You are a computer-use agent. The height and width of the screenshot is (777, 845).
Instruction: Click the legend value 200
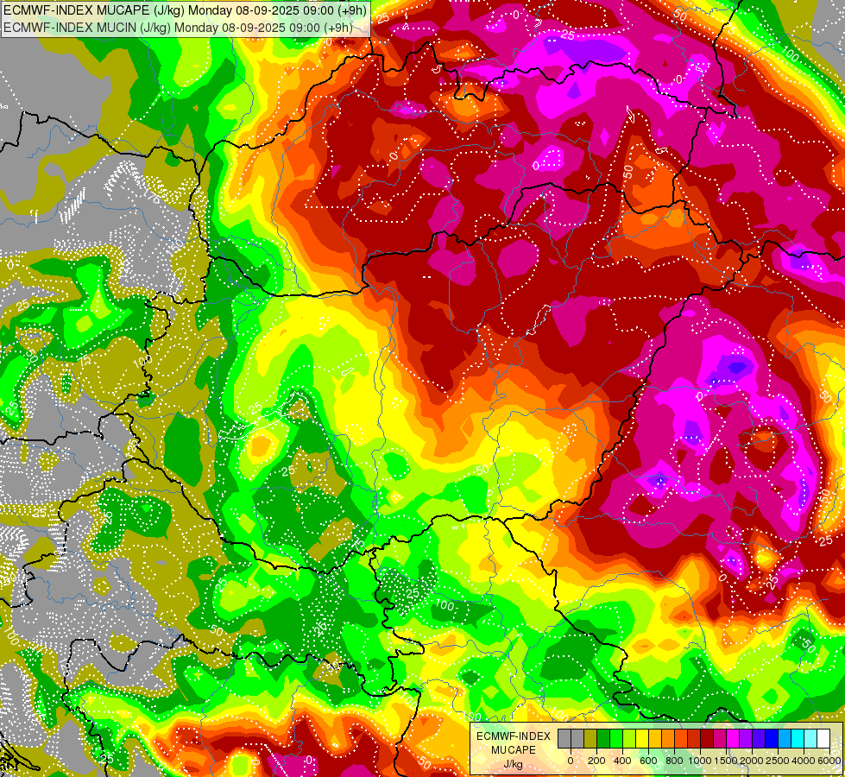click(x=596, y=761)
